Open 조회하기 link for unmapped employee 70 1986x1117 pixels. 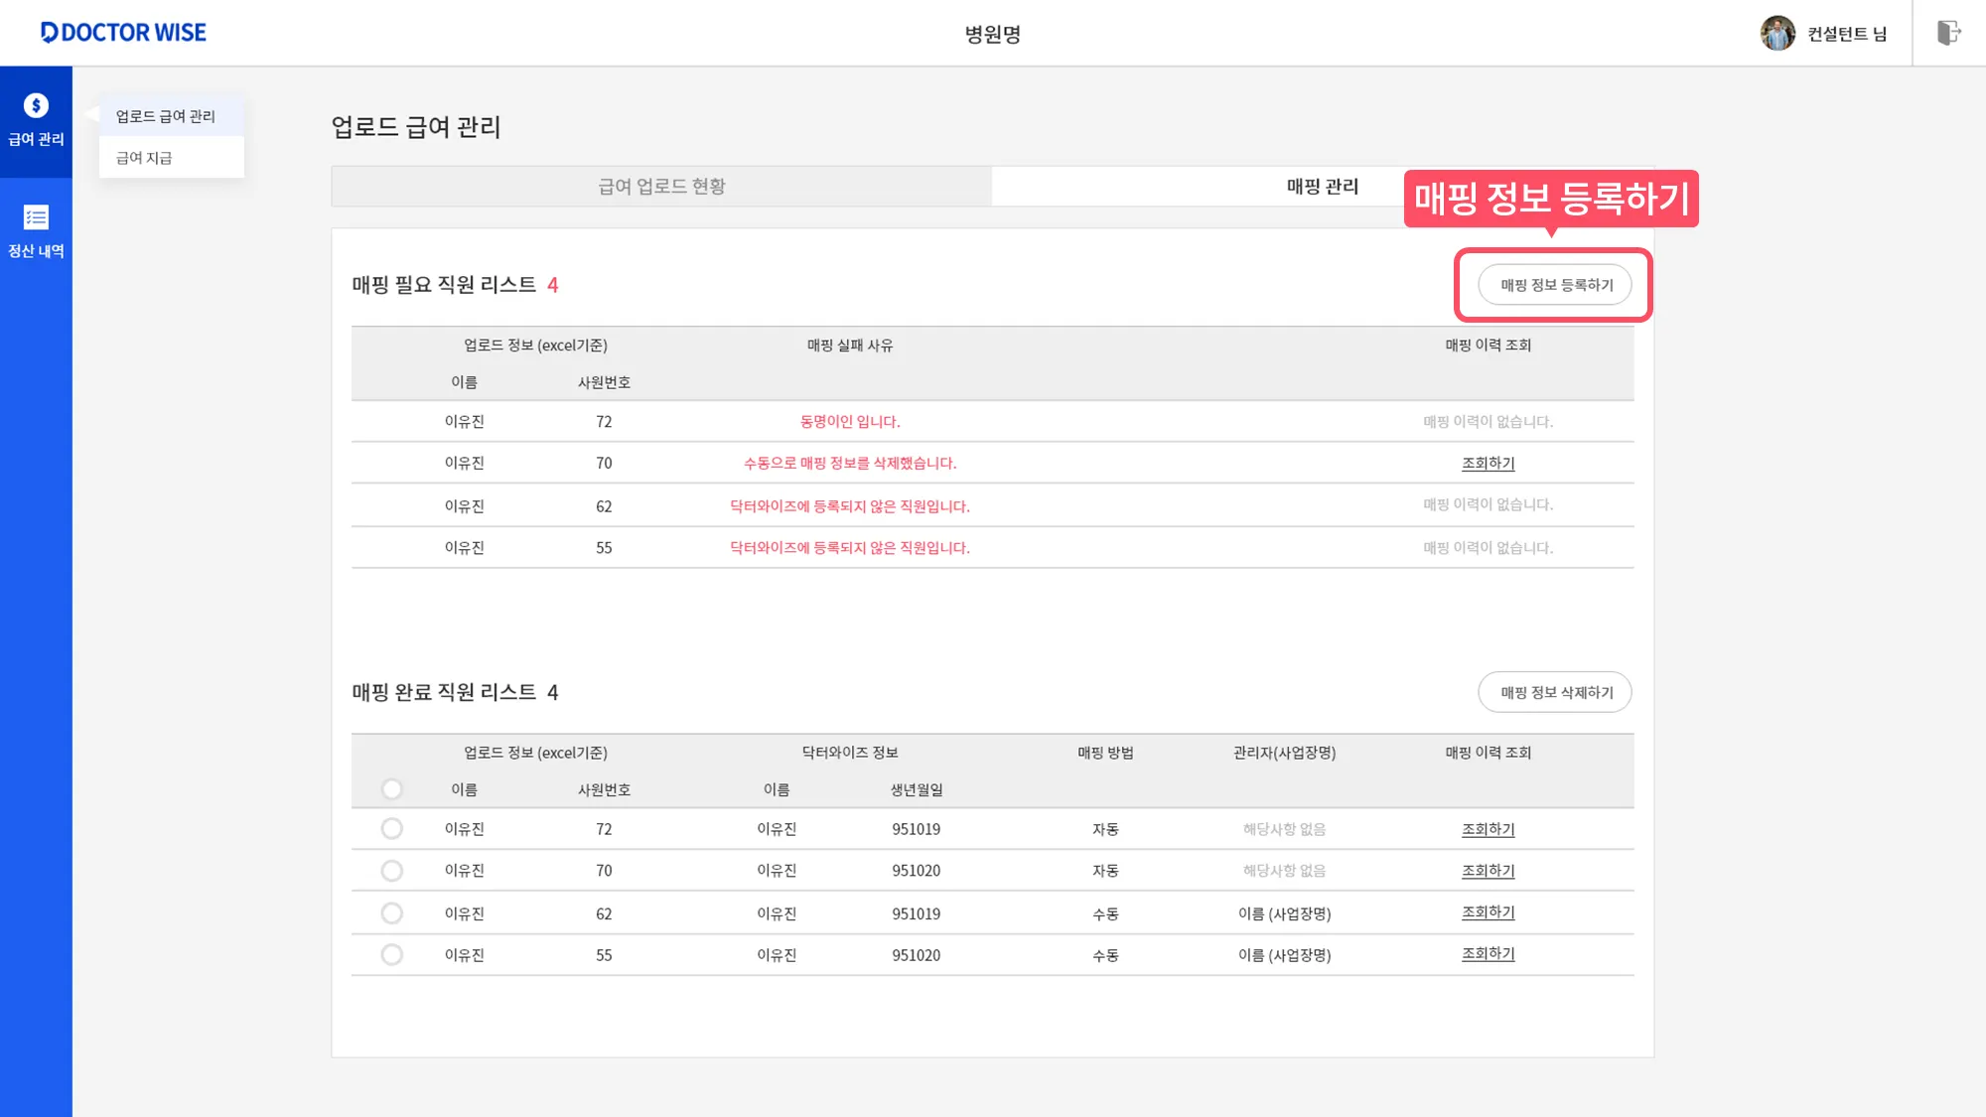(x=1488, y=464)
